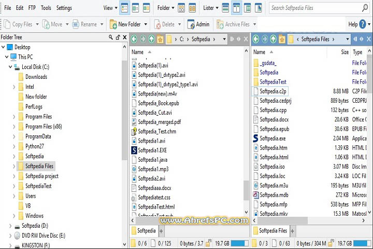Open Archive Files dropdown arrow

click(x=254, y=24)
